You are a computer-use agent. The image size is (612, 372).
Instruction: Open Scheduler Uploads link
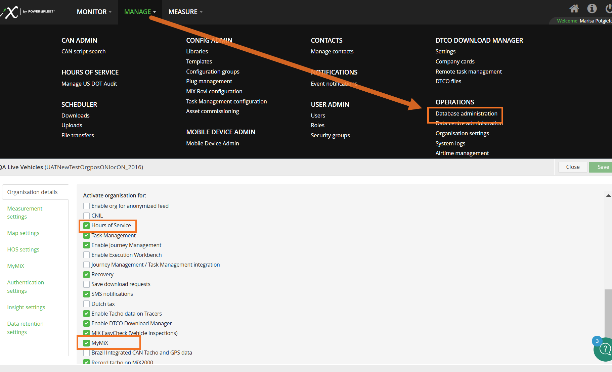(72, 125)
